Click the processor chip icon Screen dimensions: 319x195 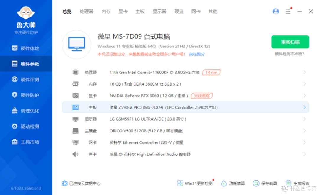click(x=76, y=72)
